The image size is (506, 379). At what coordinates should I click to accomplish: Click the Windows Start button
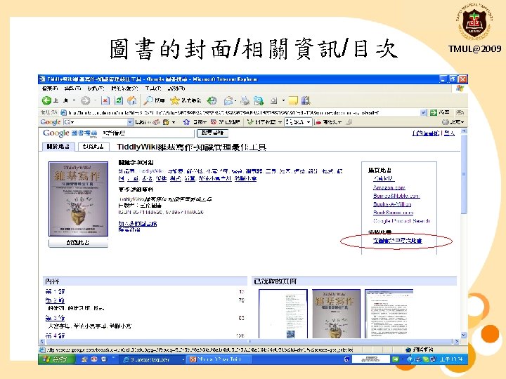point(56,359)
